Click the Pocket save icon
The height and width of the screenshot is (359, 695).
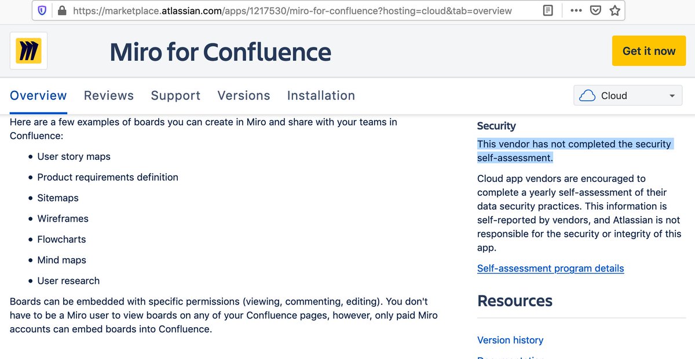coord(595,10)
